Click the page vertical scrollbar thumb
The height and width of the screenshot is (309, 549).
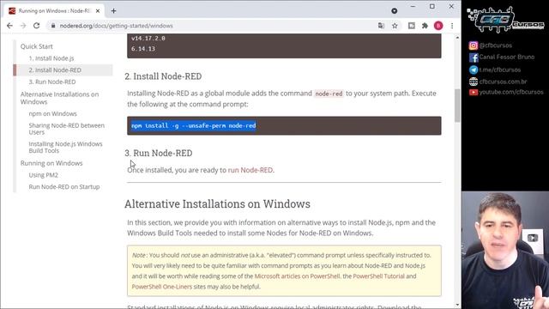(x=457, y=106)
